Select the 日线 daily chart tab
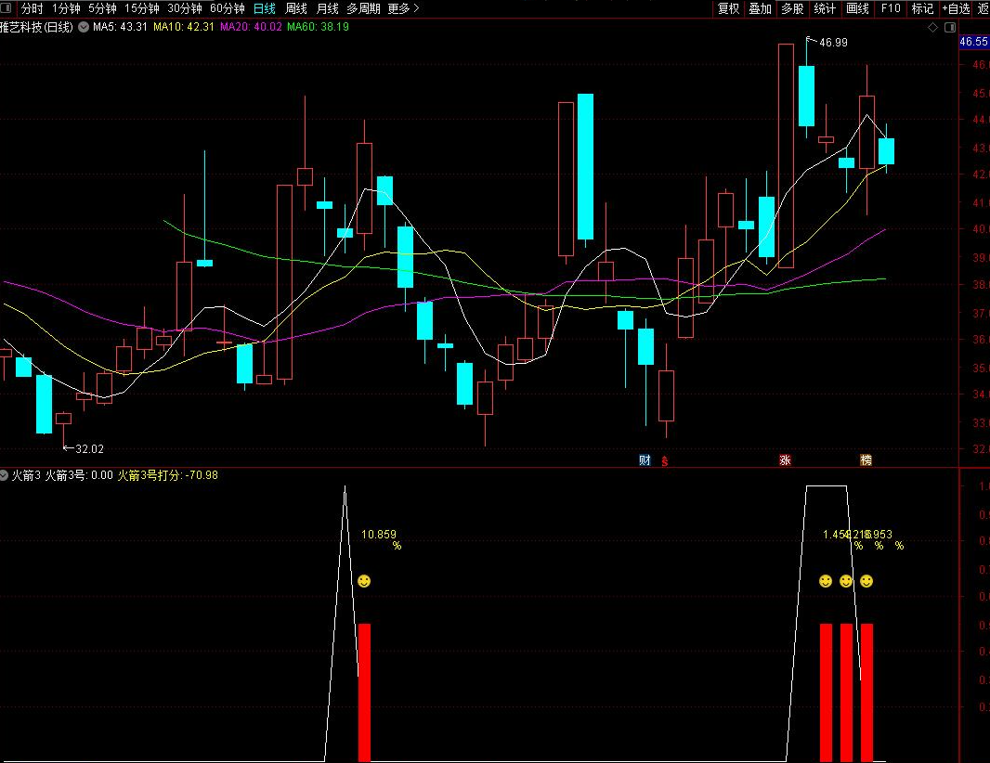 pyautogui.click(x=265, y=8)
